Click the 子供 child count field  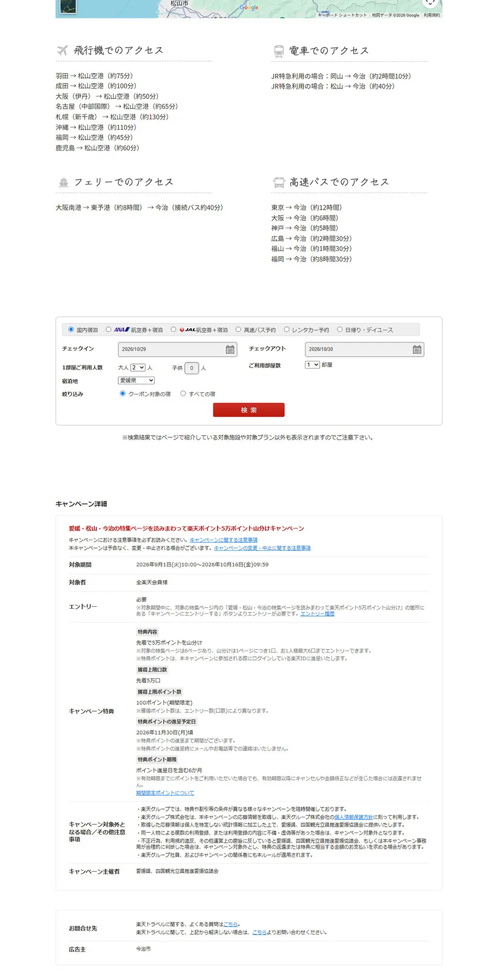tap(192, 368)
